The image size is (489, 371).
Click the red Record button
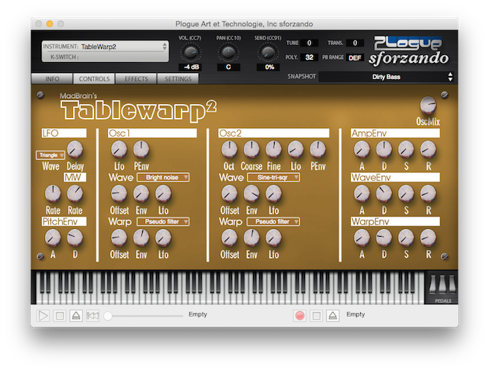300,316
